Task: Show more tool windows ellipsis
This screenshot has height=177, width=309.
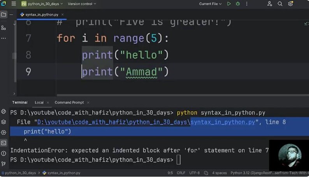Action: coord(4,38)
